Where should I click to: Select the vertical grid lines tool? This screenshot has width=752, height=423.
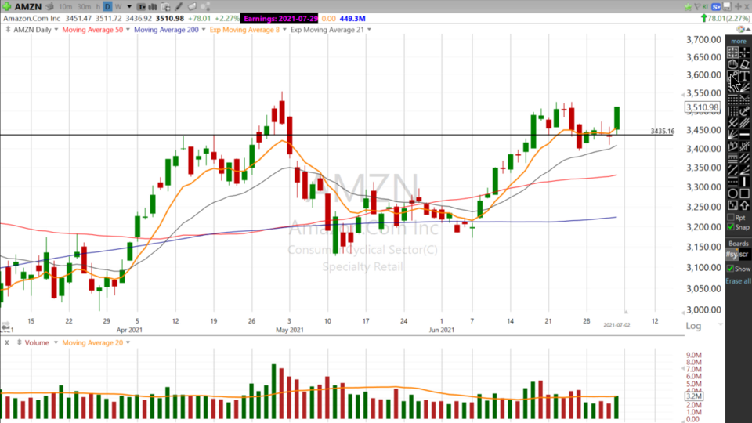732,111
